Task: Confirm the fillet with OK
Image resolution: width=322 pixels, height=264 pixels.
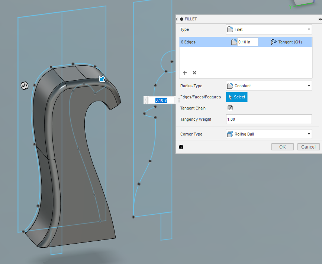Action: point(282,147)
